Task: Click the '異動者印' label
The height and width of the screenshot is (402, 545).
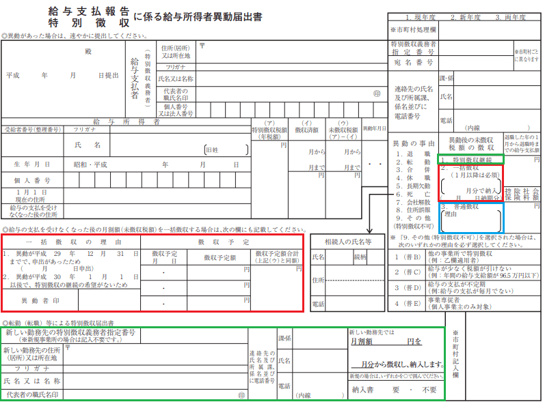Action: [40, 301]
